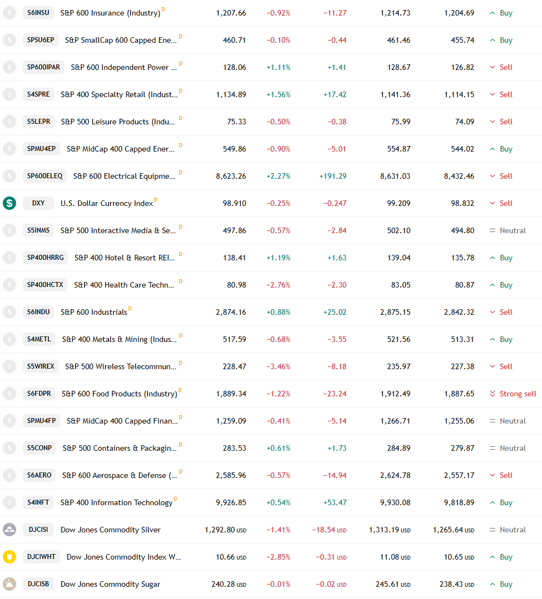Open U.S. Dollar Currency Index link

(x=107, y=203)
